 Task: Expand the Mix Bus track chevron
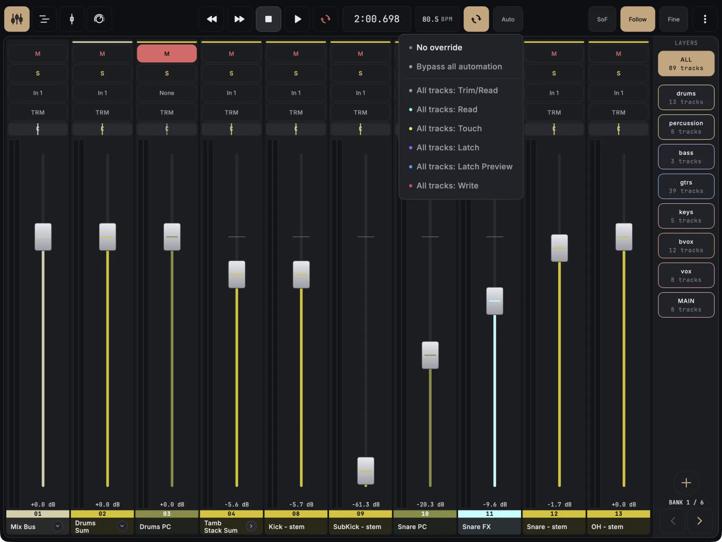point(57,526)
